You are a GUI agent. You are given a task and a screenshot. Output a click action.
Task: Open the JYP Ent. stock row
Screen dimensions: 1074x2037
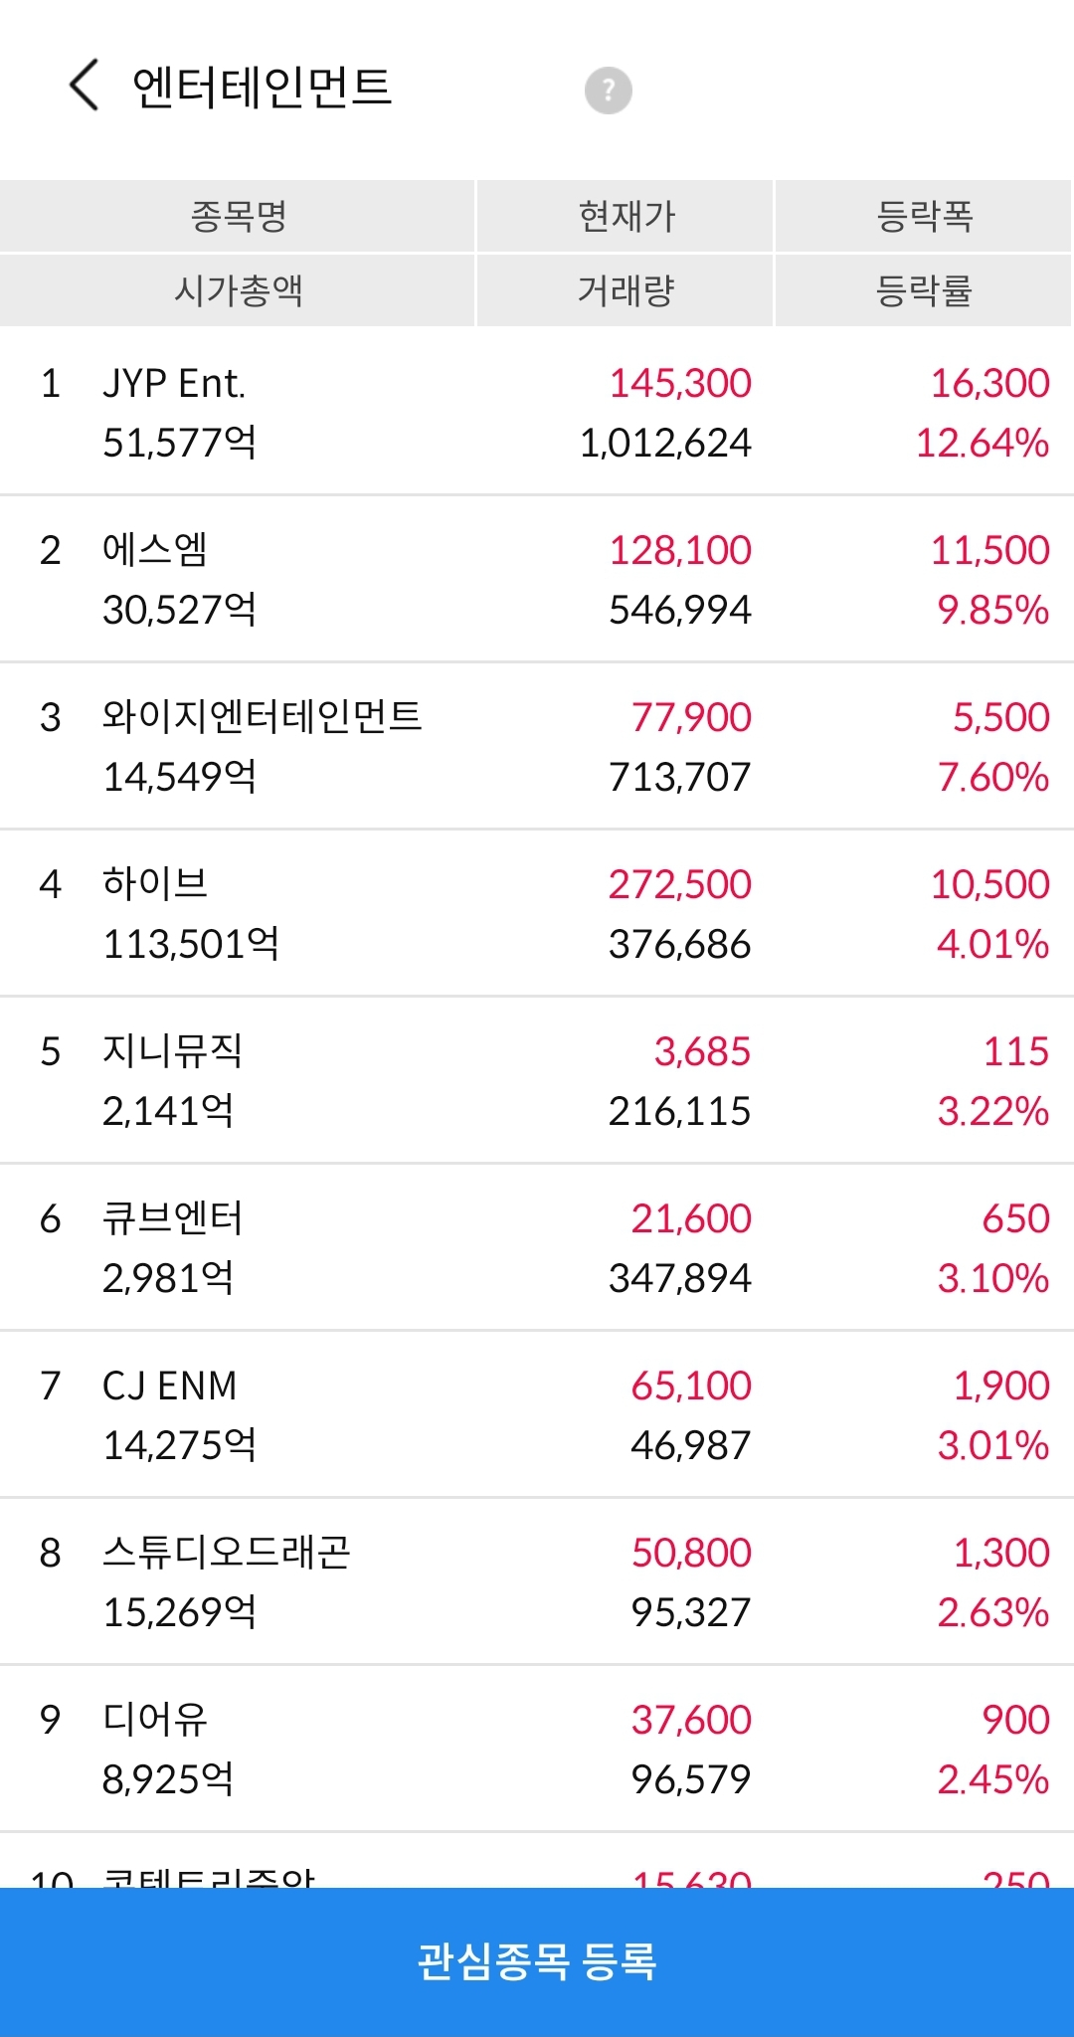537,412
